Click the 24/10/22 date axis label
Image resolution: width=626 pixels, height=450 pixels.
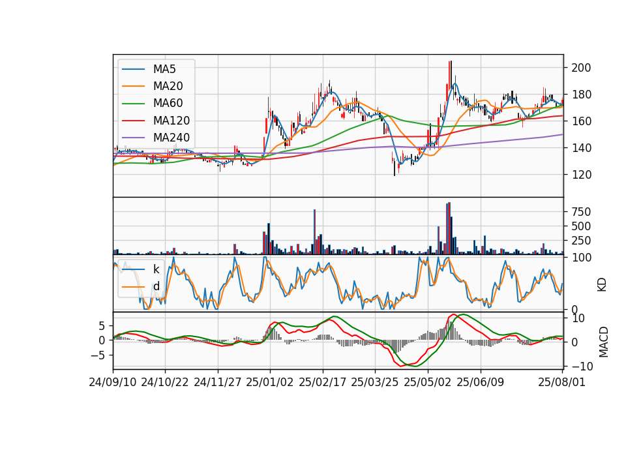point(165,382)
